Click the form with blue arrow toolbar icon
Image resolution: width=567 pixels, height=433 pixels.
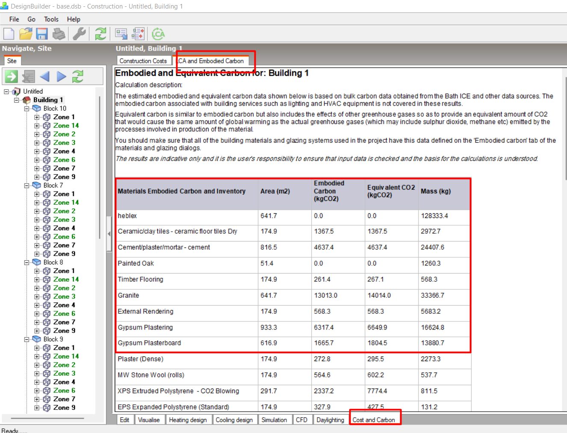(x=121, y=34)
